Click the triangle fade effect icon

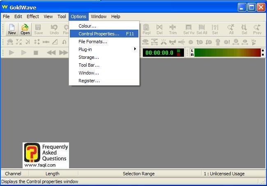[x=55, y=42]
